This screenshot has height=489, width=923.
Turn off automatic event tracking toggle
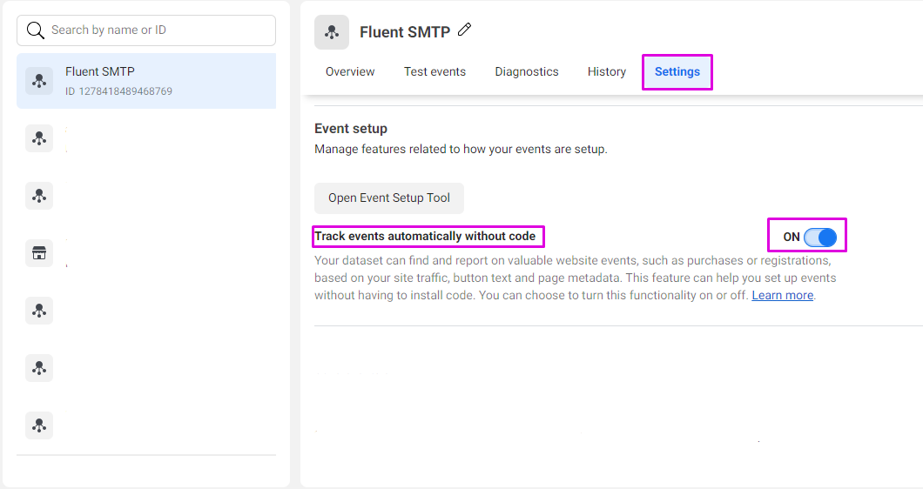click(x=819, y=237)
